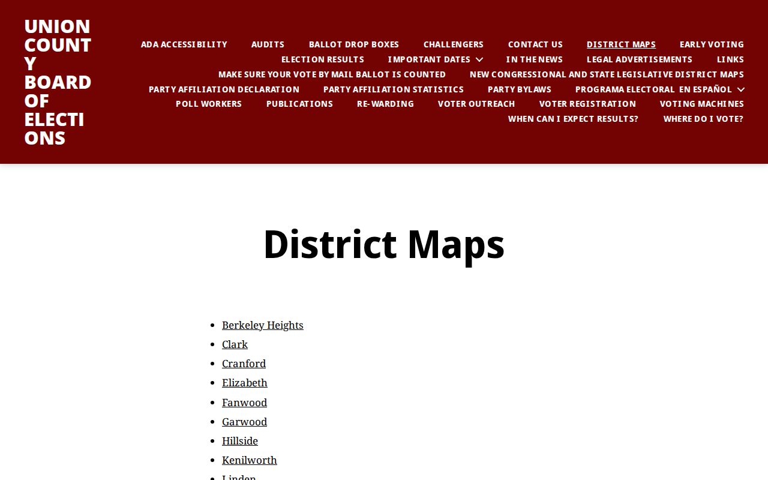Image resolution: width=768 pixels, height=480 pixels.
Task: Click Re-Warding in the navigation
Action: point(385,104)
